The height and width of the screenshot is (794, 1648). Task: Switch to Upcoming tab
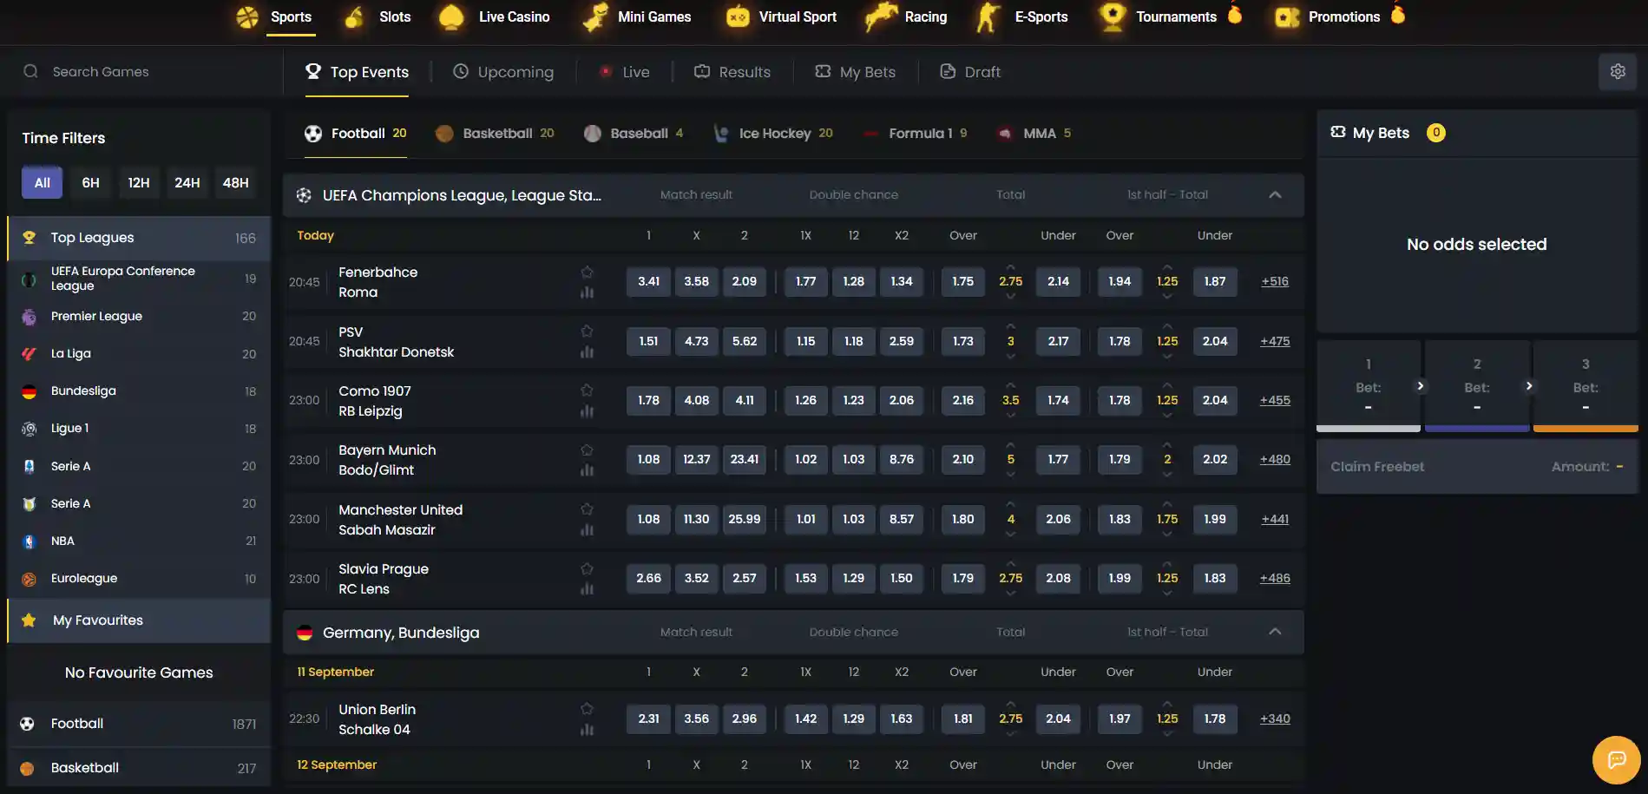(x=503, y=72)
